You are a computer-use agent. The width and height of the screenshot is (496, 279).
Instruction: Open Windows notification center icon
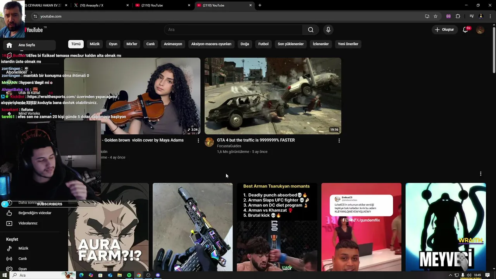487,275
